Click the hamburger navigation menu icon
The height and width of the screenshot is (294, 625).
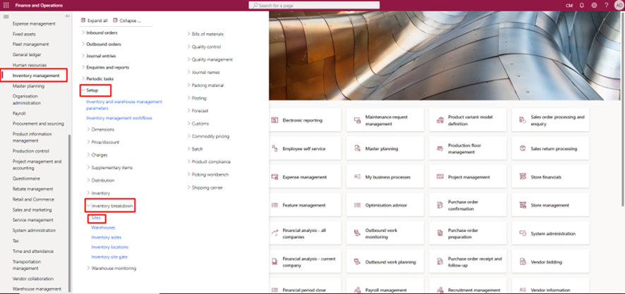pyautogui.click(x=6, y=16)
